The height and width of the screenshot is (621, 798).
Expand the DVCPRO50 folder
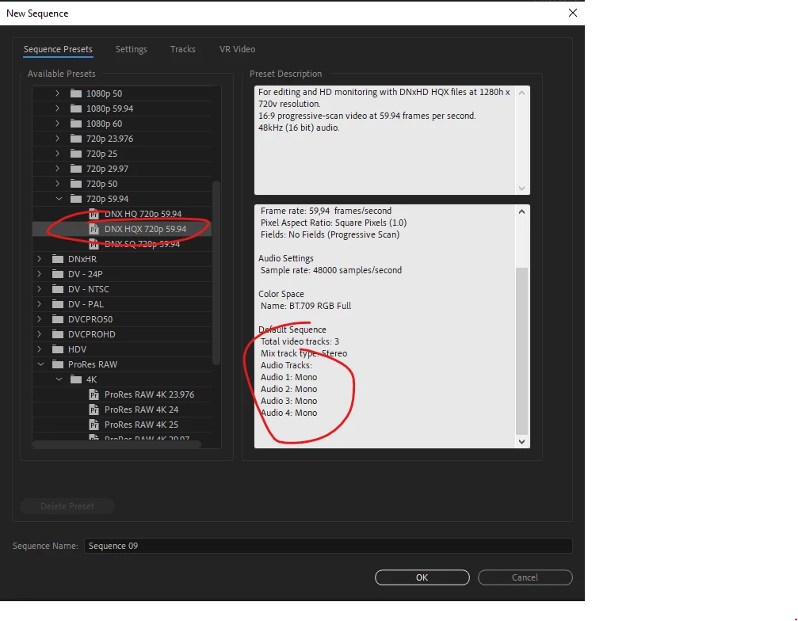tap(39, 319)
